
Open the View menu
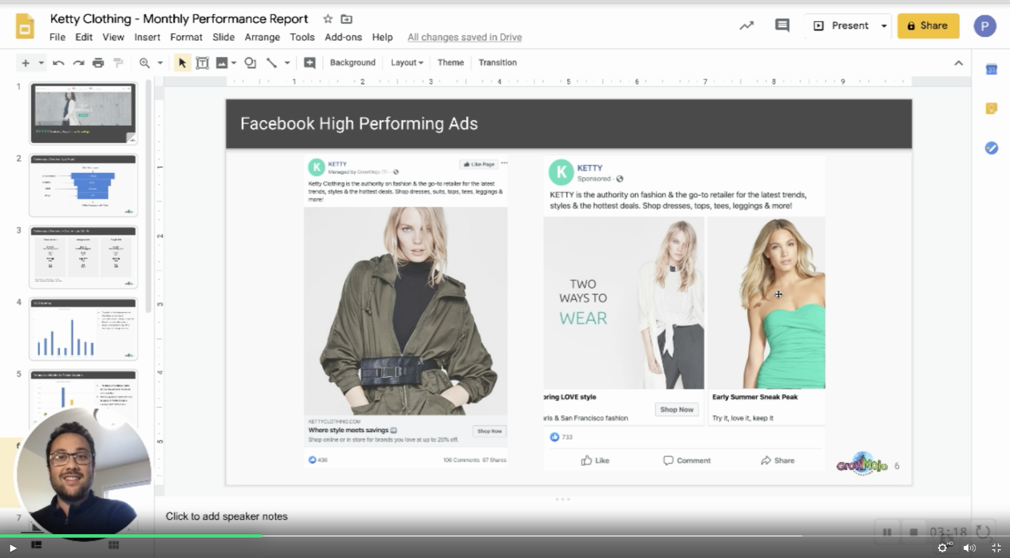click(113, 37)
